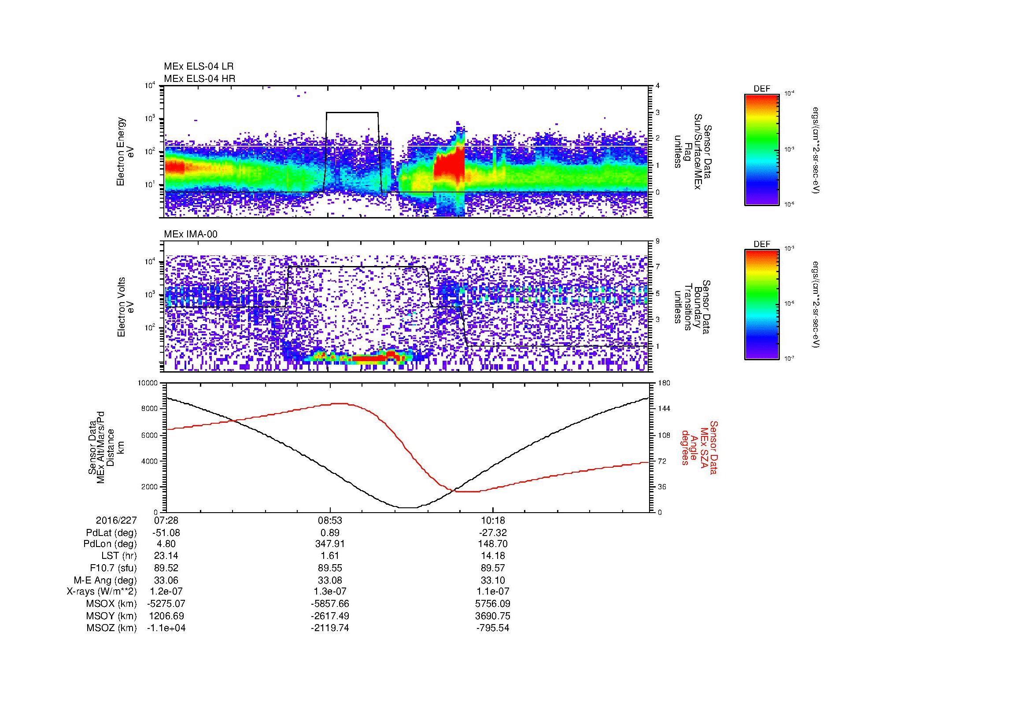Click the date label '2016/227'

coord(116,520)
